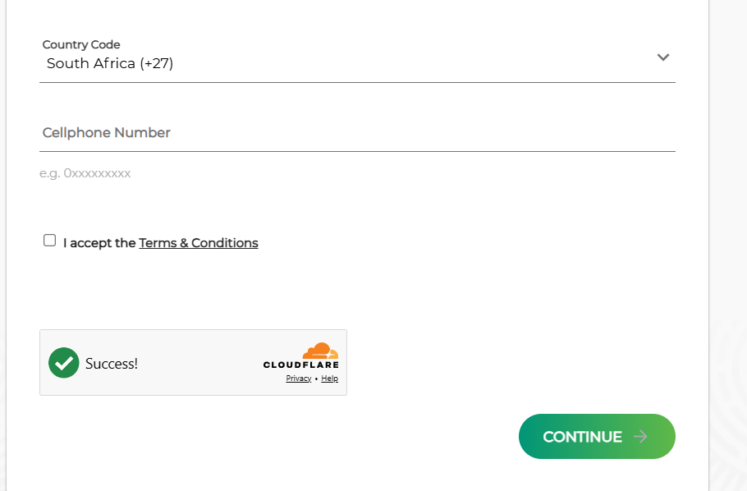This screenshot has height=491, width=747.
Task: Click the green Success checkmark icon
Action: click(64, 363)
